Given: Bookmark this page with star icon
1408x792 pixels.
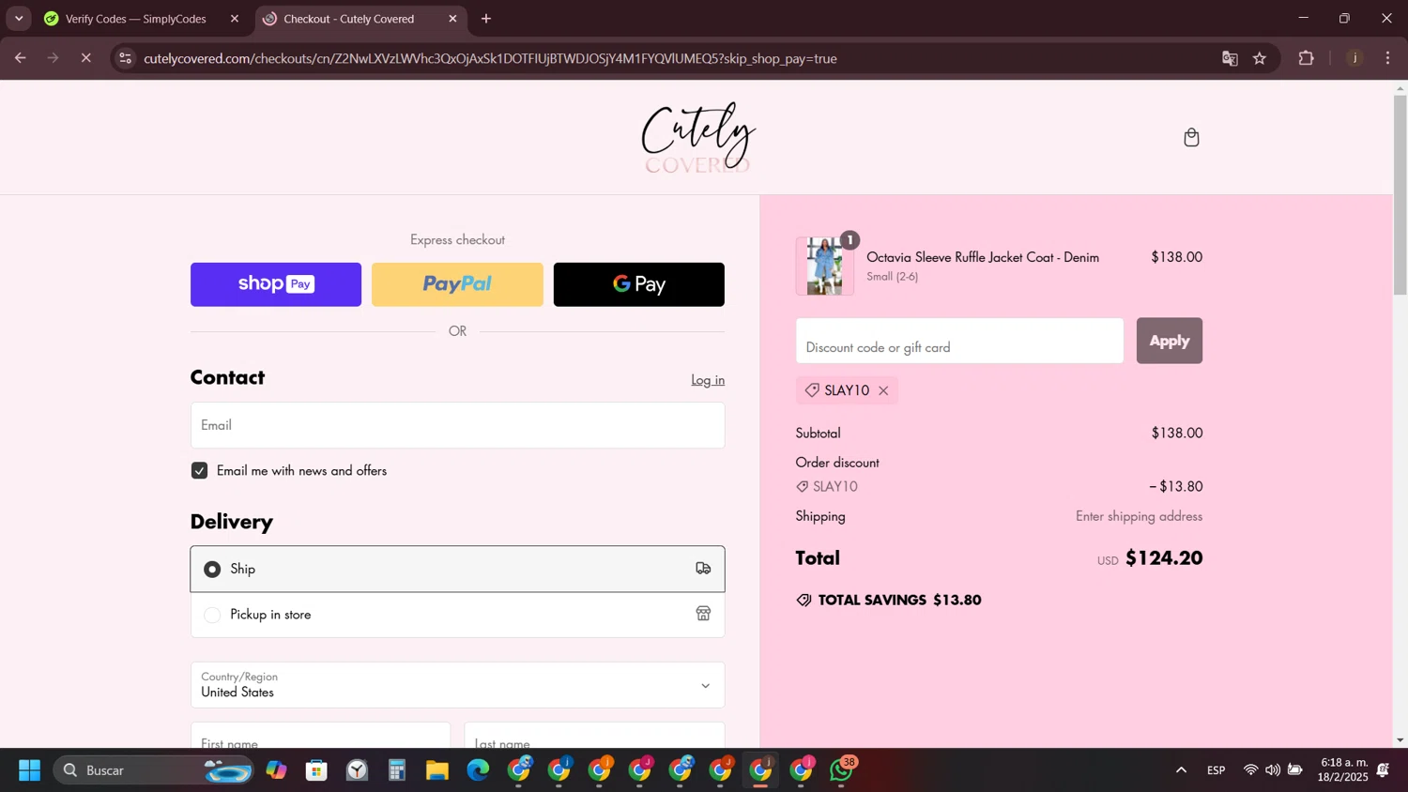Looking at the screenshot, I should 1260,58.
